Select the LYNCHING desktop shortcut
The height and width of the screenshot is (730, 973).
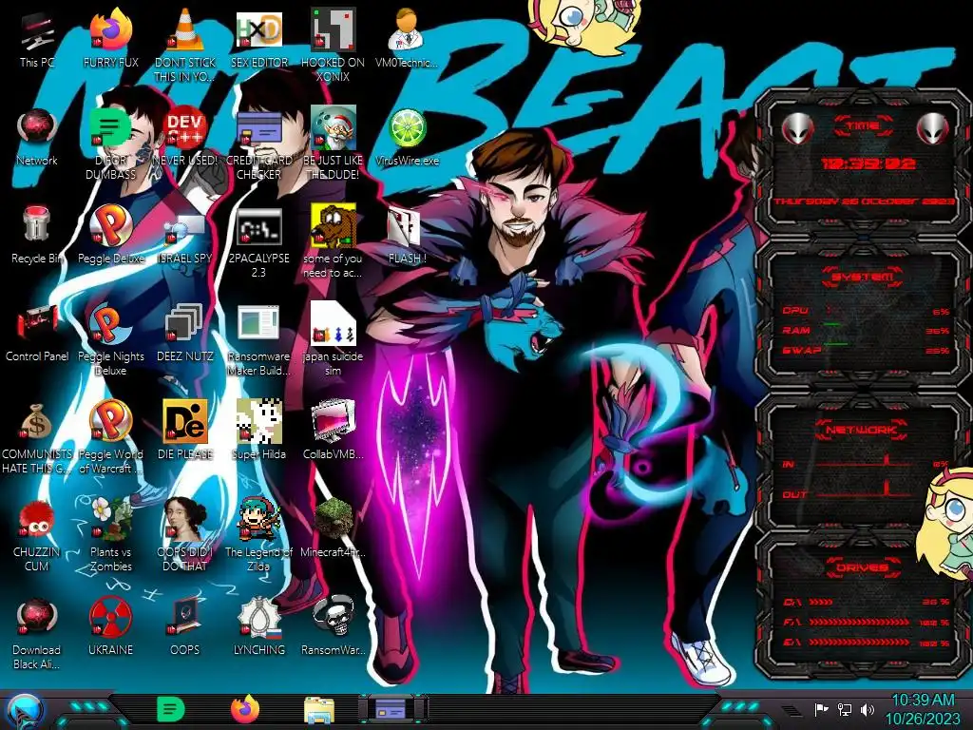[258, 625]
